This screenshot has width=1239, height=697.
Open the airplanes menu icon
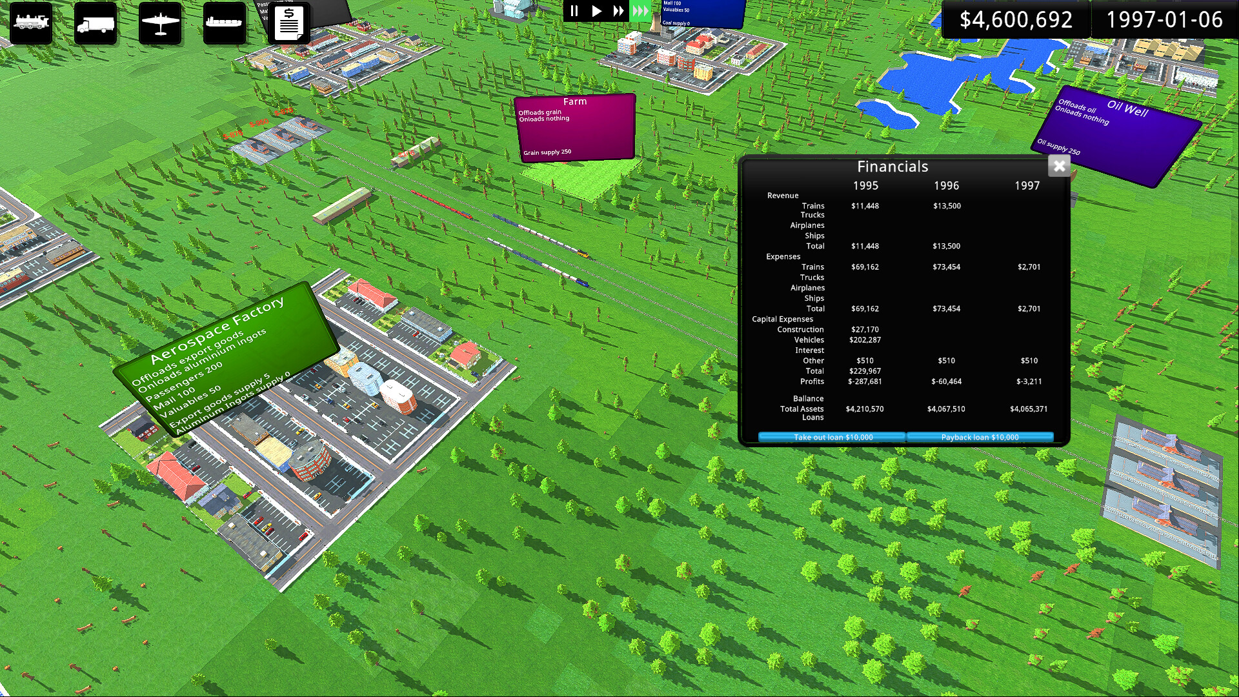click(x=160, y=23)
